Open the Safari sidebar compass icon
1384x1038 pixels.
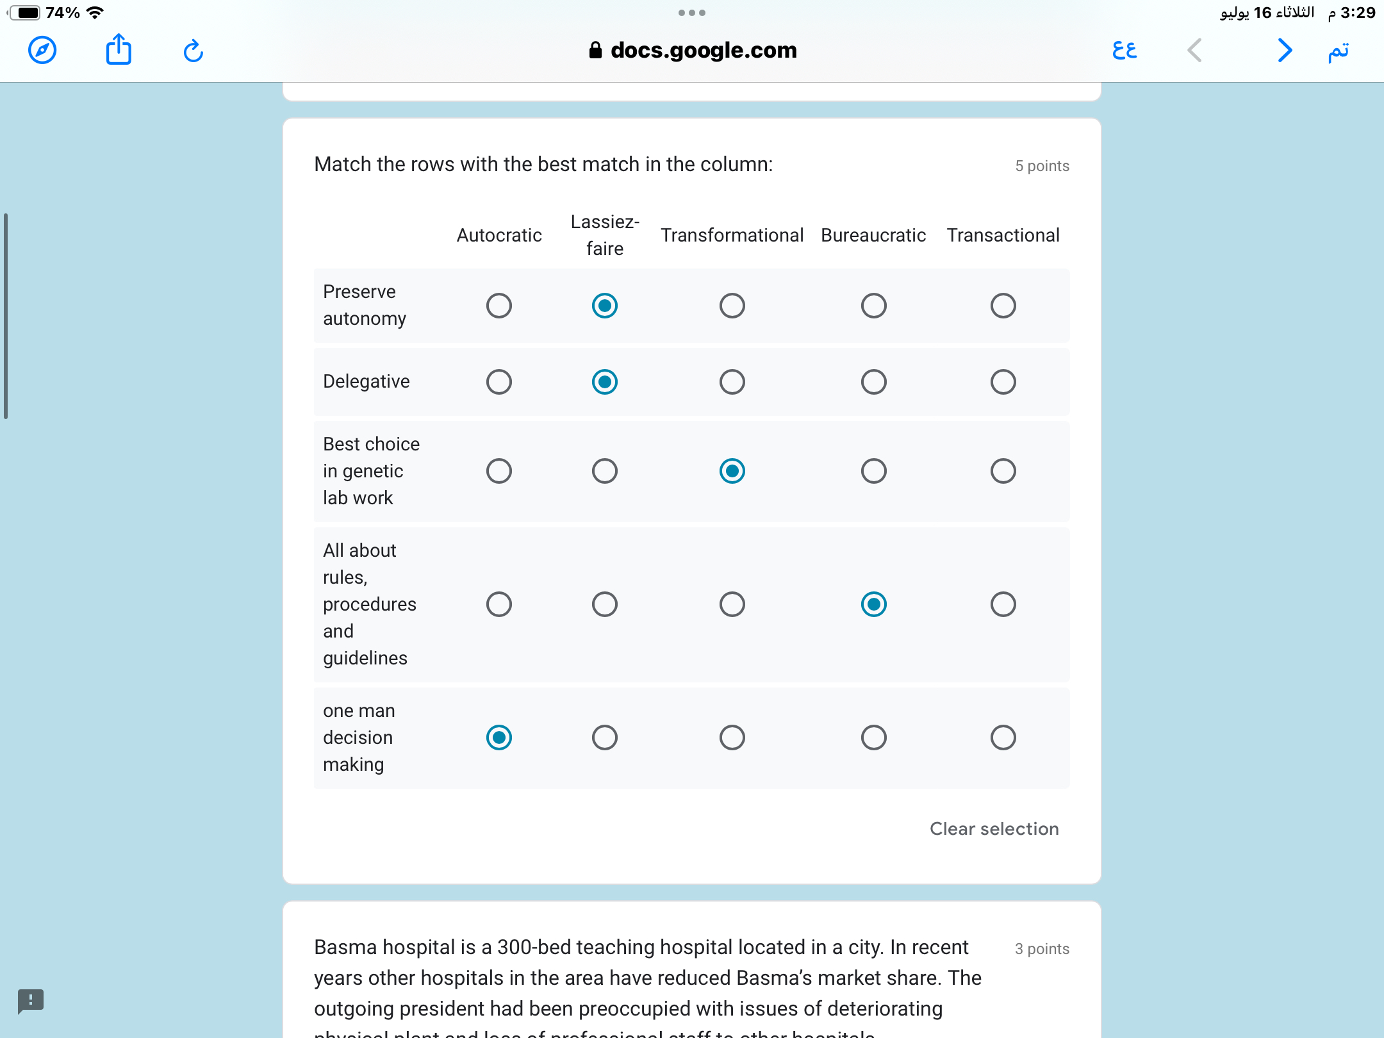tap(42, 50)
